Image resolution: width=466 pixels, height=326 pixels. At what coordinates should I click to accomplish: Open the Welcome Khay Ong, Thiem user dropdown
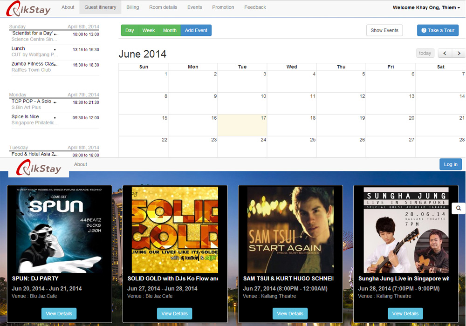pos(426,7)
